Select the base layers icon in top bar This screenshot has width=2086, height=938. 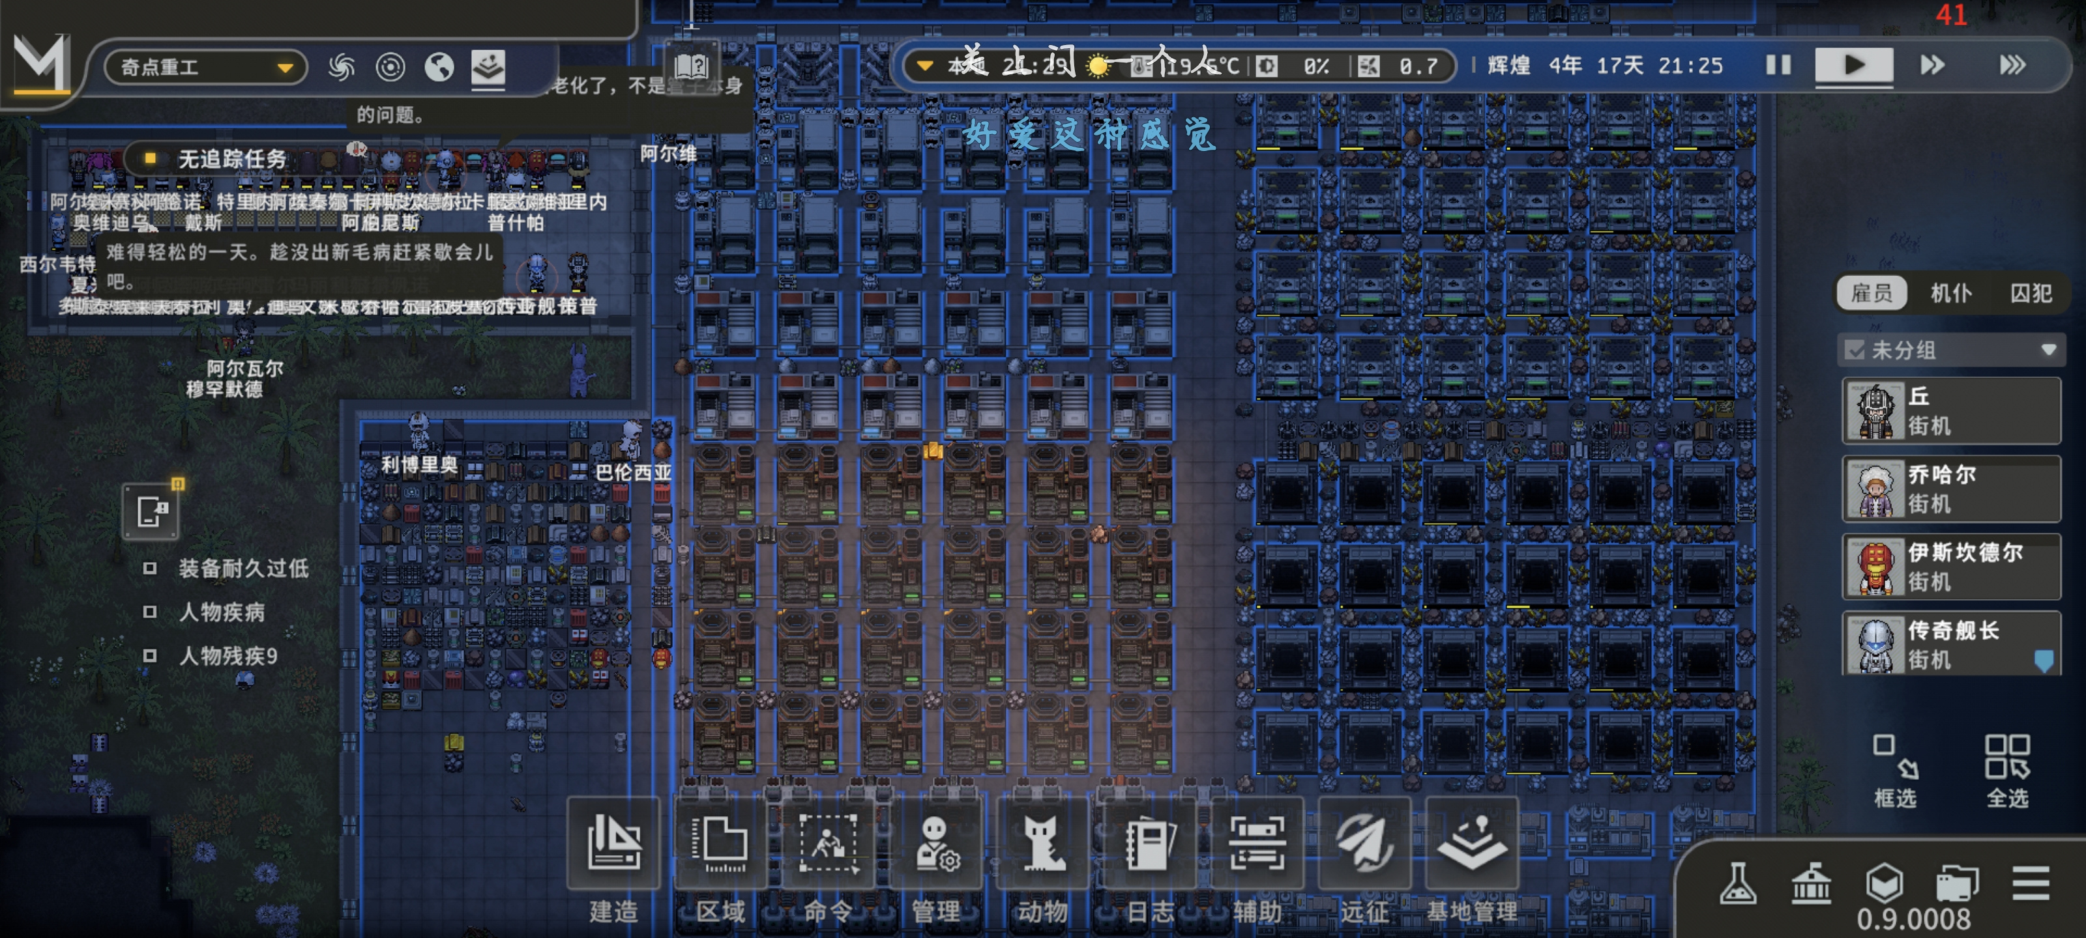point(488,67)
